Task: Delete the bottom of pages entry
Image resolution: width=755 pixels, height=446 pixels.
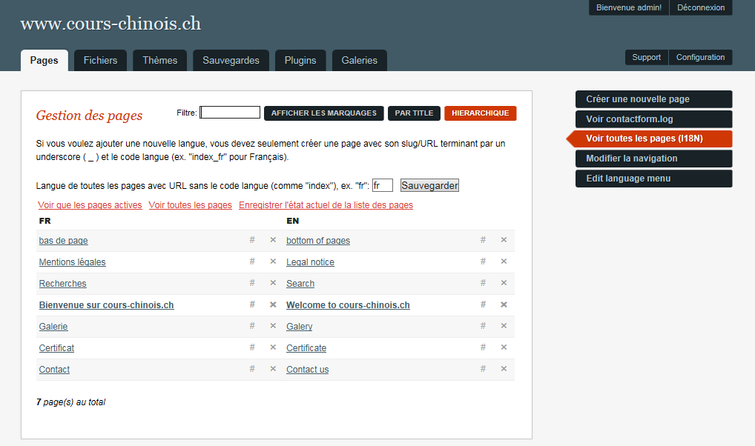Action: 504,239
